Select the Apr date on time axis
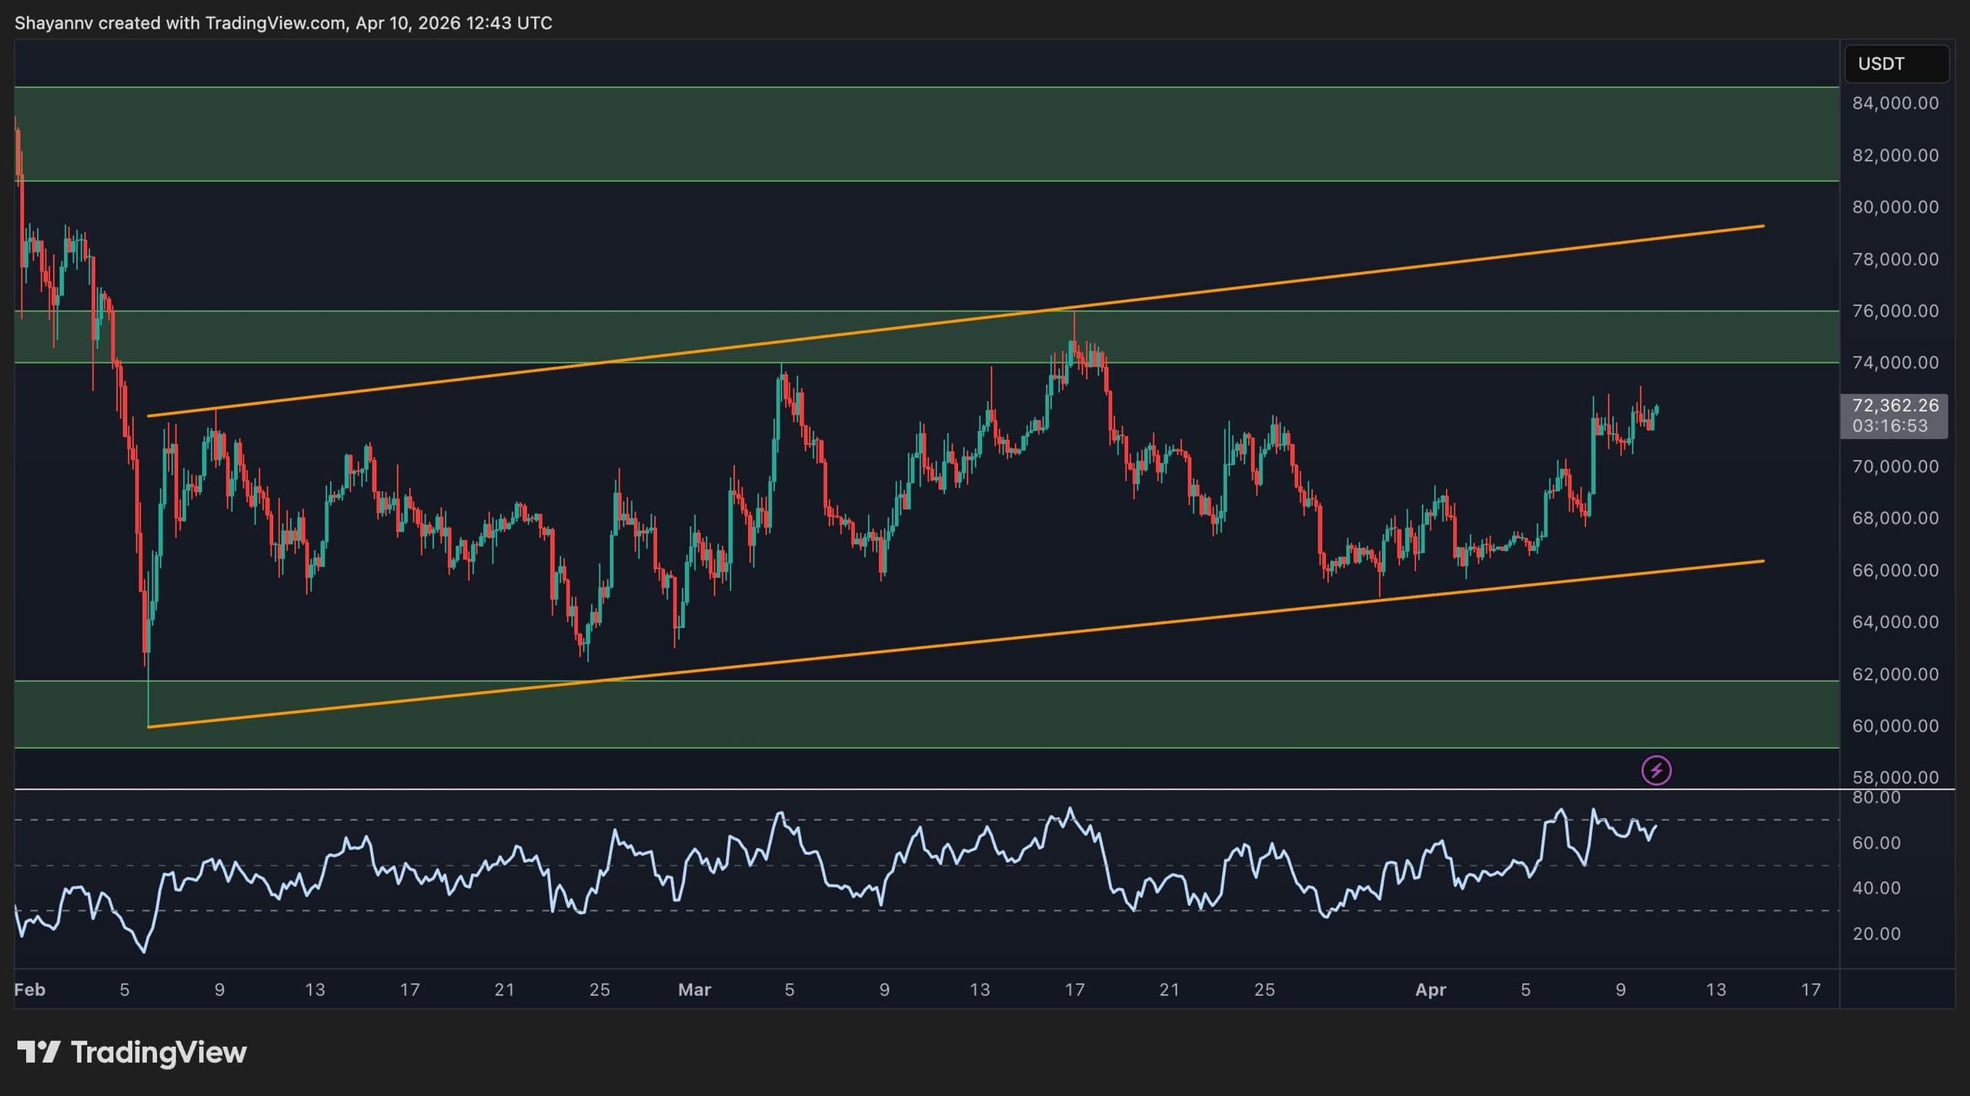 1431,990
